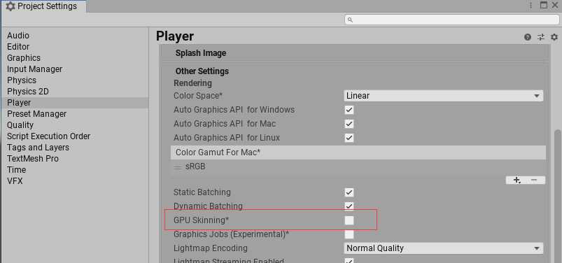Enable Graphics Jobs (Experimental) checkbox
The height and width of the screenshot is (263, 562).
pos(349,234)
